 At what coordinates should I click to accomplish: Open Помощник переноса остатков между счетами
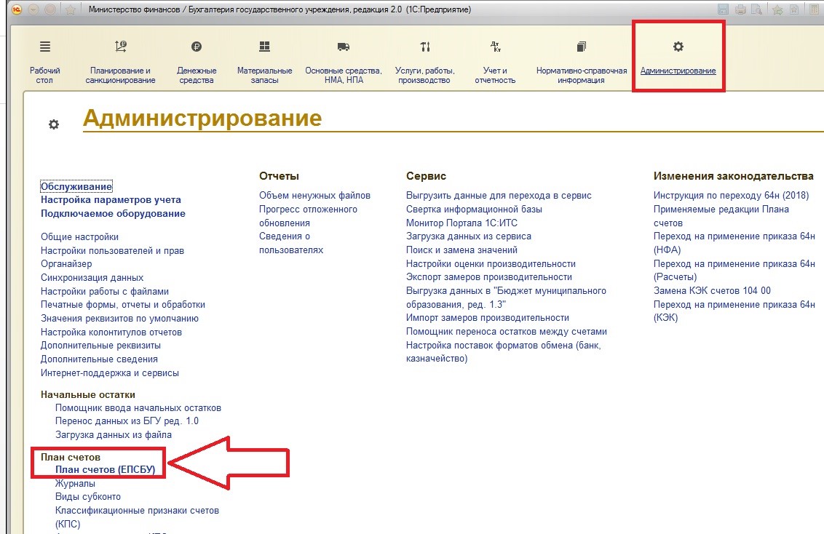pos(507,331)
